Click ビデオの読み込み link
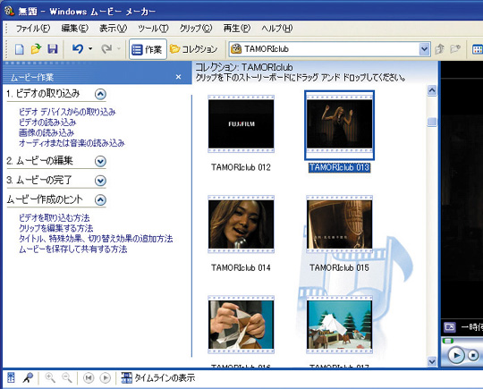The height and width of the screenshot is (389, 483). click(47, 123)
